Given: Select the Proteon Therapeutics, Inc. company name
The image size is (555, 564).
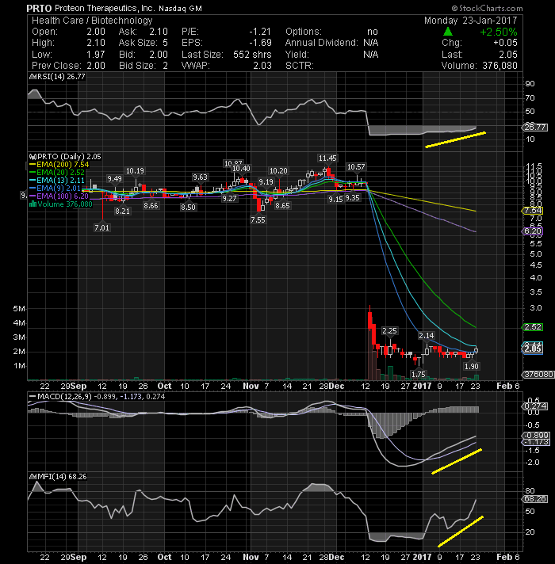Looking at the screenshot, I should coord(105,8).
